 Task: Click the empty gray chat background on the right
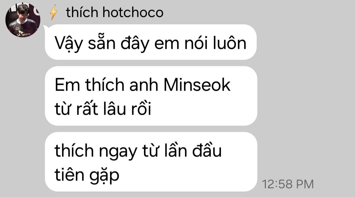click(x=306, y=91)
